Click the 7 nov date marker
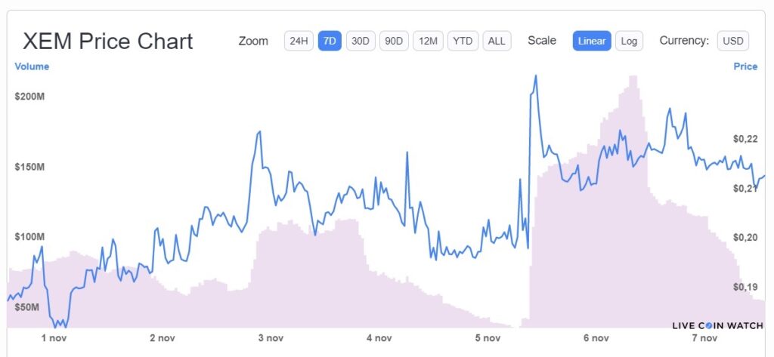The height and width of the screenshot is (357, 774). click(704, 338)
